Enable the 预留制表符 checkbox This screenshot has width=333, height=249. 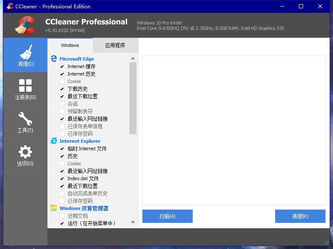[62, 111]
